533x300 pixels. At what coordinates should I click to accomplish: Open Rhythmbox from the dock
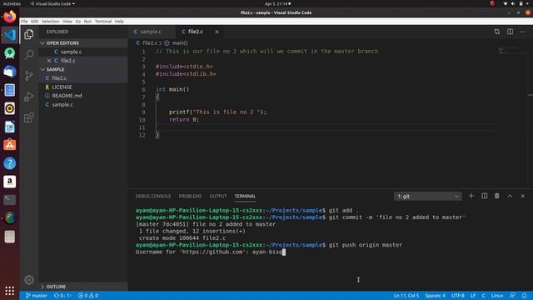click(9, 108)
